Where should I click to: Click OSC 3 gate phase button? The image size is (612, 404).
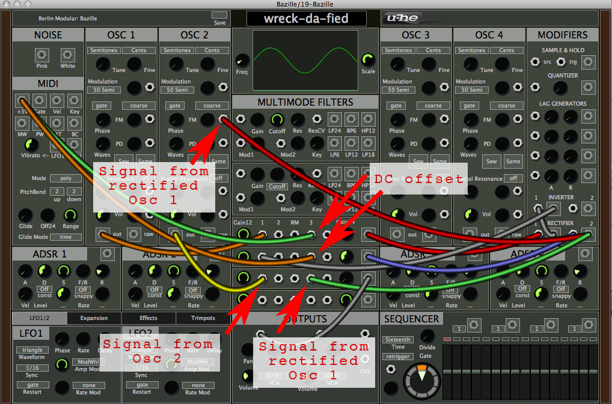pos(396,106)
